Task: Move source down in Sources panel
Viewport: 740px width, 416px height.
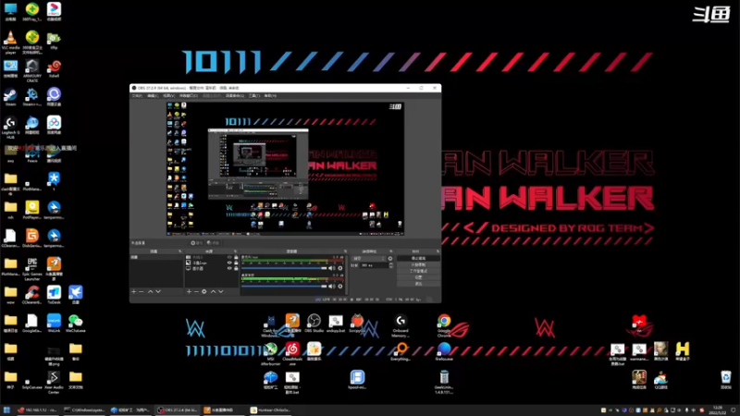Action: coord(221,292)
